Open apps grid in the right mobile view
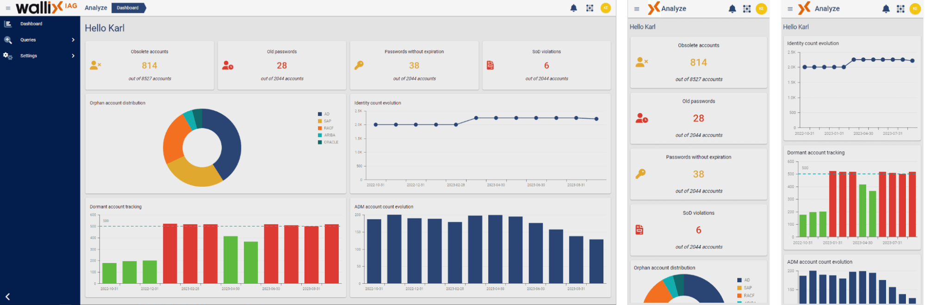This screenshot has width=925, height=305. coord(900,9)
